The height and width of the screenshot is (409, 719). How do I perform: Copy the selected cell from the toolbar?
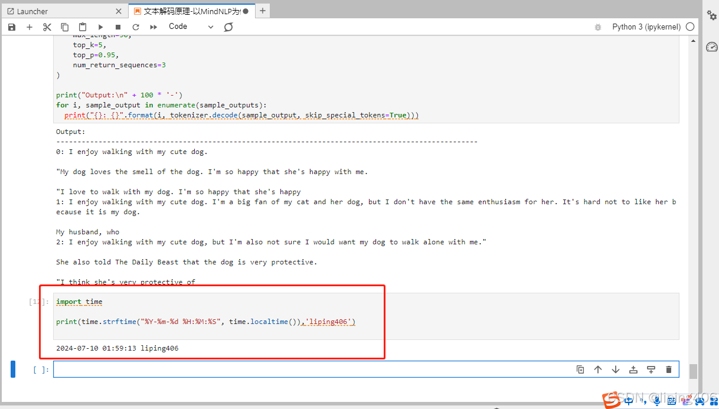point(65,27)
